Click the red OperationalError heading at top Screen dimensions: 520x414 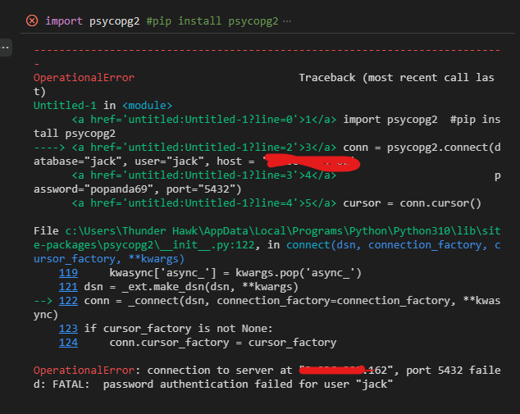point(84,77)
